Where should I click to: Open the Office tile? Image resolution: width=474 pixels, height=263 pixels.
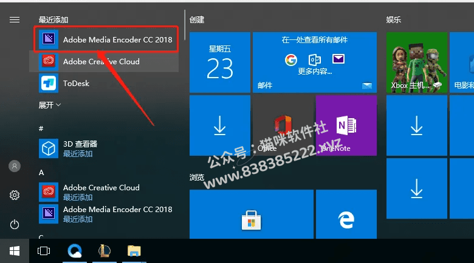tap(283, 125)
